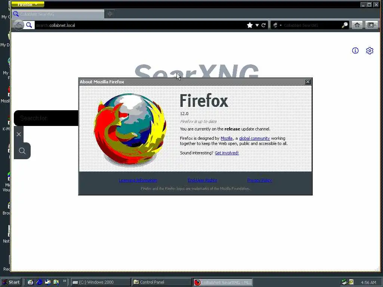This screenshot has width=383, height=287.
Task: Open the End-User Rights link
Action: [202, 180]
